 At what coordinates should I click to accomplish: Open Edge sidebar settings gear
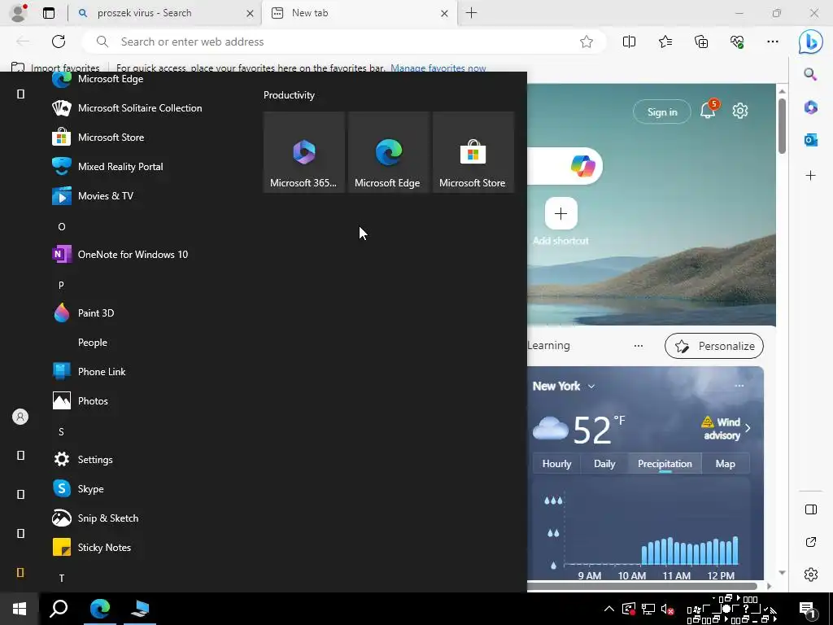[811, 575]
